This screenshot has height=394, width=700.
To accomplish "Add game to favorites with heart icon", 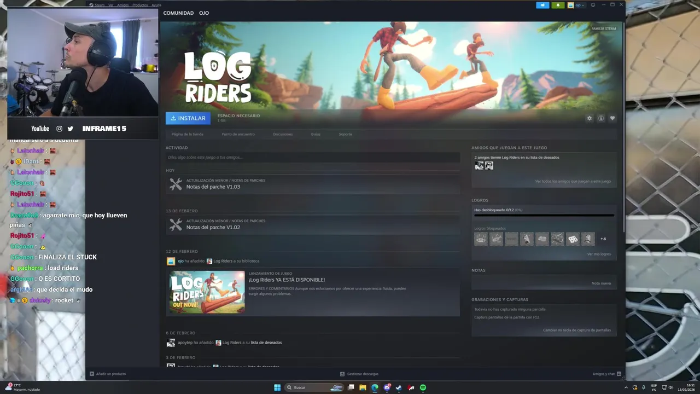I will pyautogui.click(x=612, y=118).
